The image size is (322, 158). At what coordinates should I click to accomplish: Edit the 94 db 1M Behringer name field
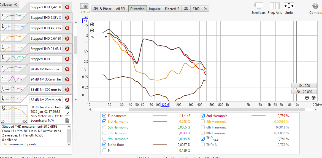pos(46,69)
